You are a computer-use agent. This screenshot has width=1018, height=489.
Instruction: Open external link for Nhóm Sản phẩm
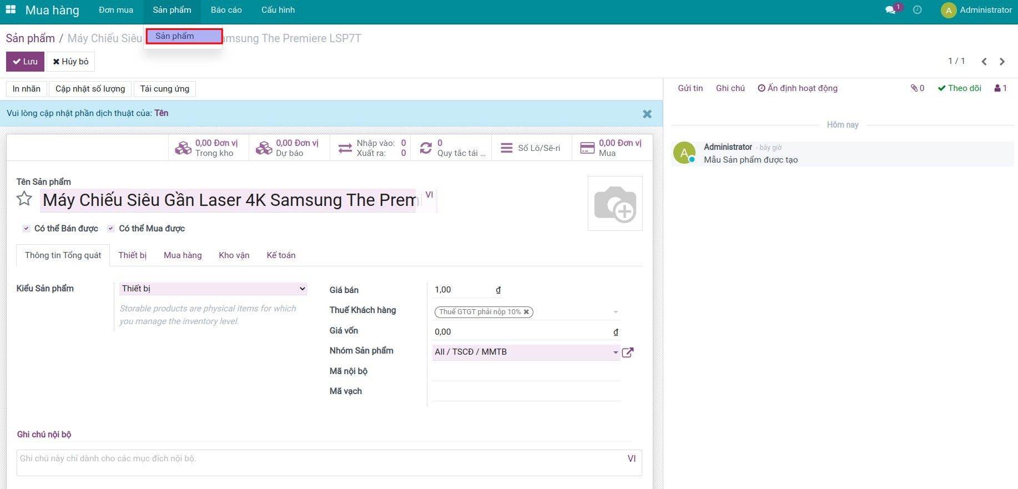point(628,352)
